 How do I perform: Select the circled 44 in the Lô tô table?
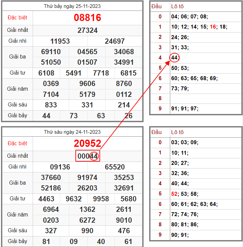(x=175, y=58)
